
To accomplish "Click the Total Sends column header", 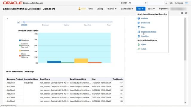I will (x=118, y=79).
